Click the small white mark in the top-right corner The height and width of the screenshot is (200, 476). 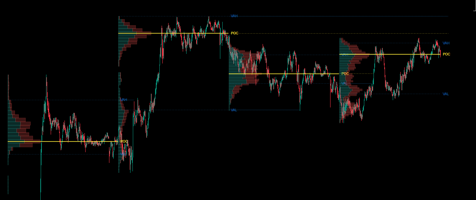[x=474, y=11]
